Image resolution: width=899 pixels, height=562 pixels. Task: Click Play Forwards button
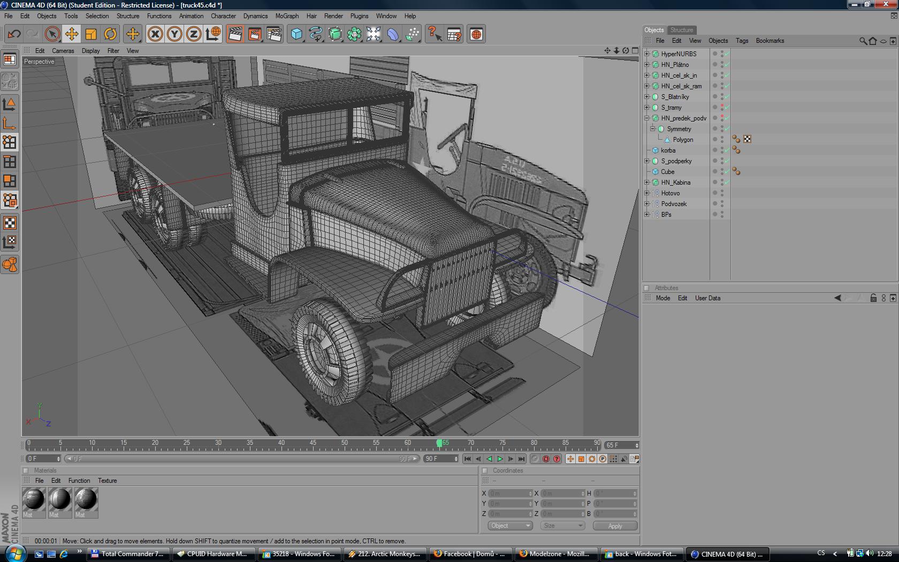click(500, 459)
